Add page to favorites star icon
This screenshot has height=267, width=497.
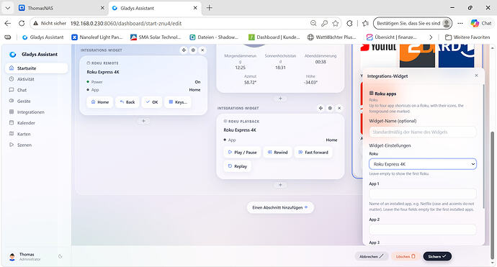click(336, 23)
